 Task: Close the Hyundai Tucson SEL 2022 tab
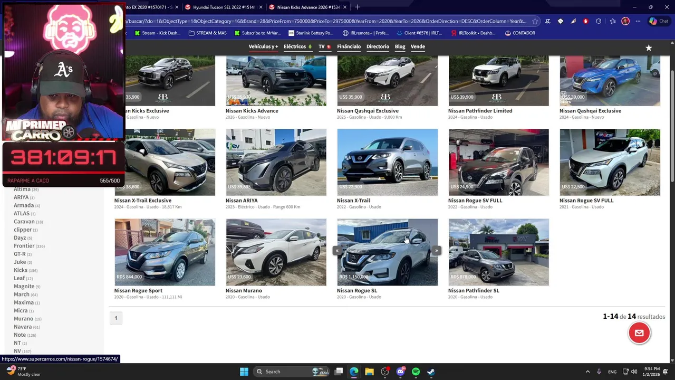tap(262, 7)
